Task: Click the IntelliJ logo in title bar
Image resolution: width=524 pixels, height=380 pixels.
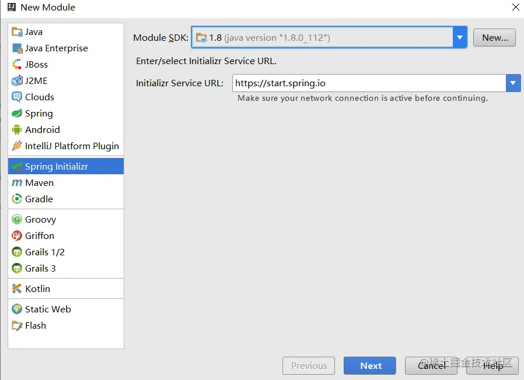Action: (x=12, y=7)
